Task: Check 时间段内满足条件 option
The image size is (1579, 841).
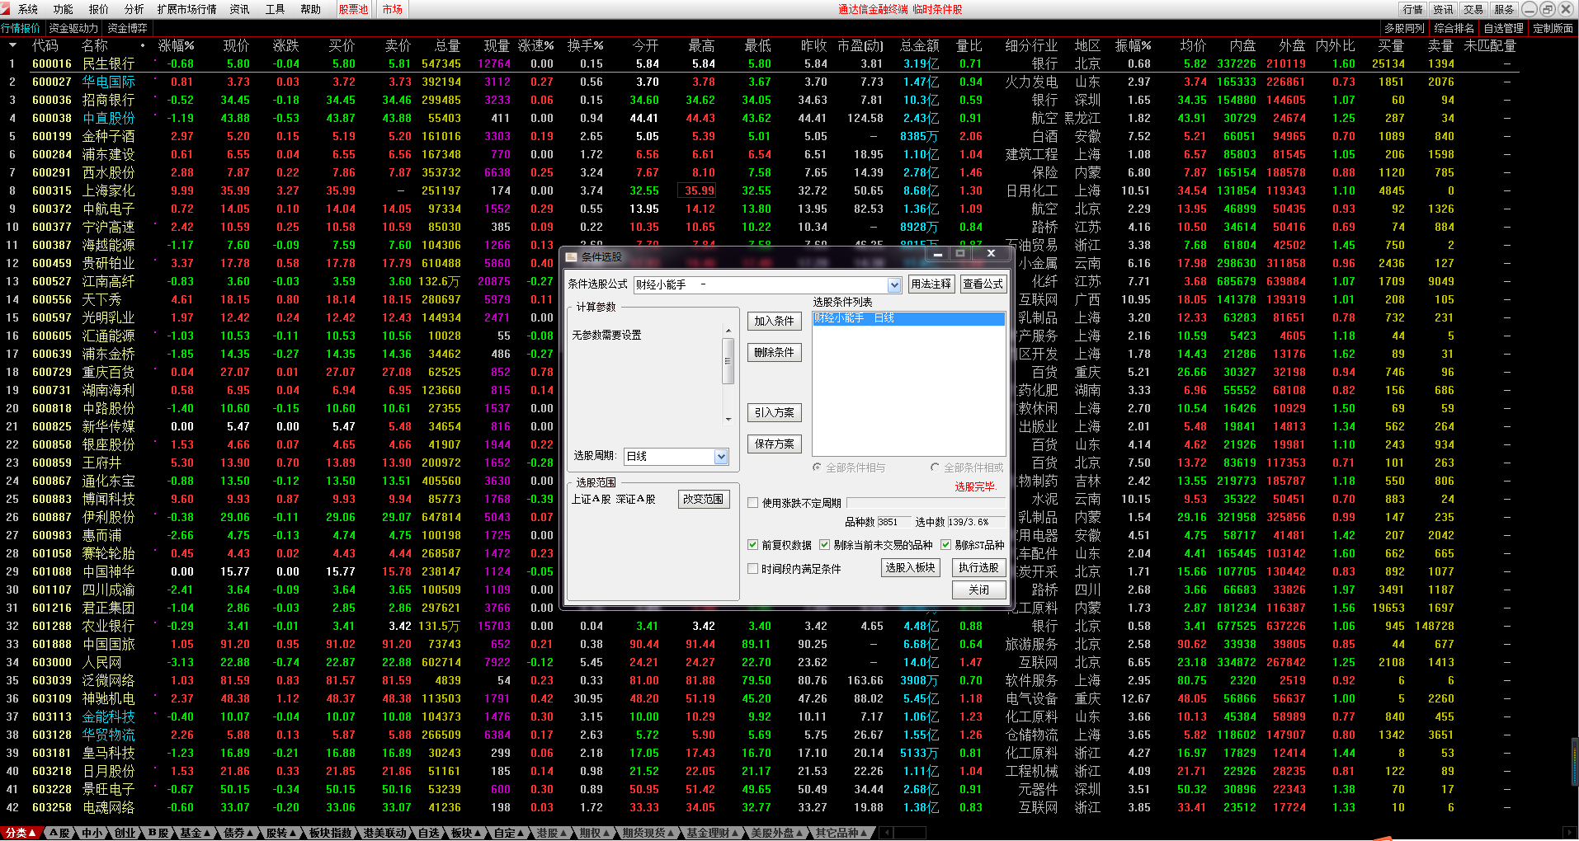Action: click(753, 569)
